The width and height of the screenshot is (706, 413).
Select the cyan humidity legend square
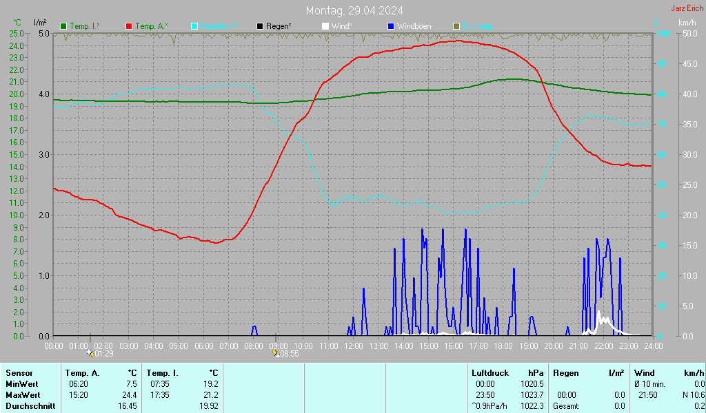(x=194, y=26)
